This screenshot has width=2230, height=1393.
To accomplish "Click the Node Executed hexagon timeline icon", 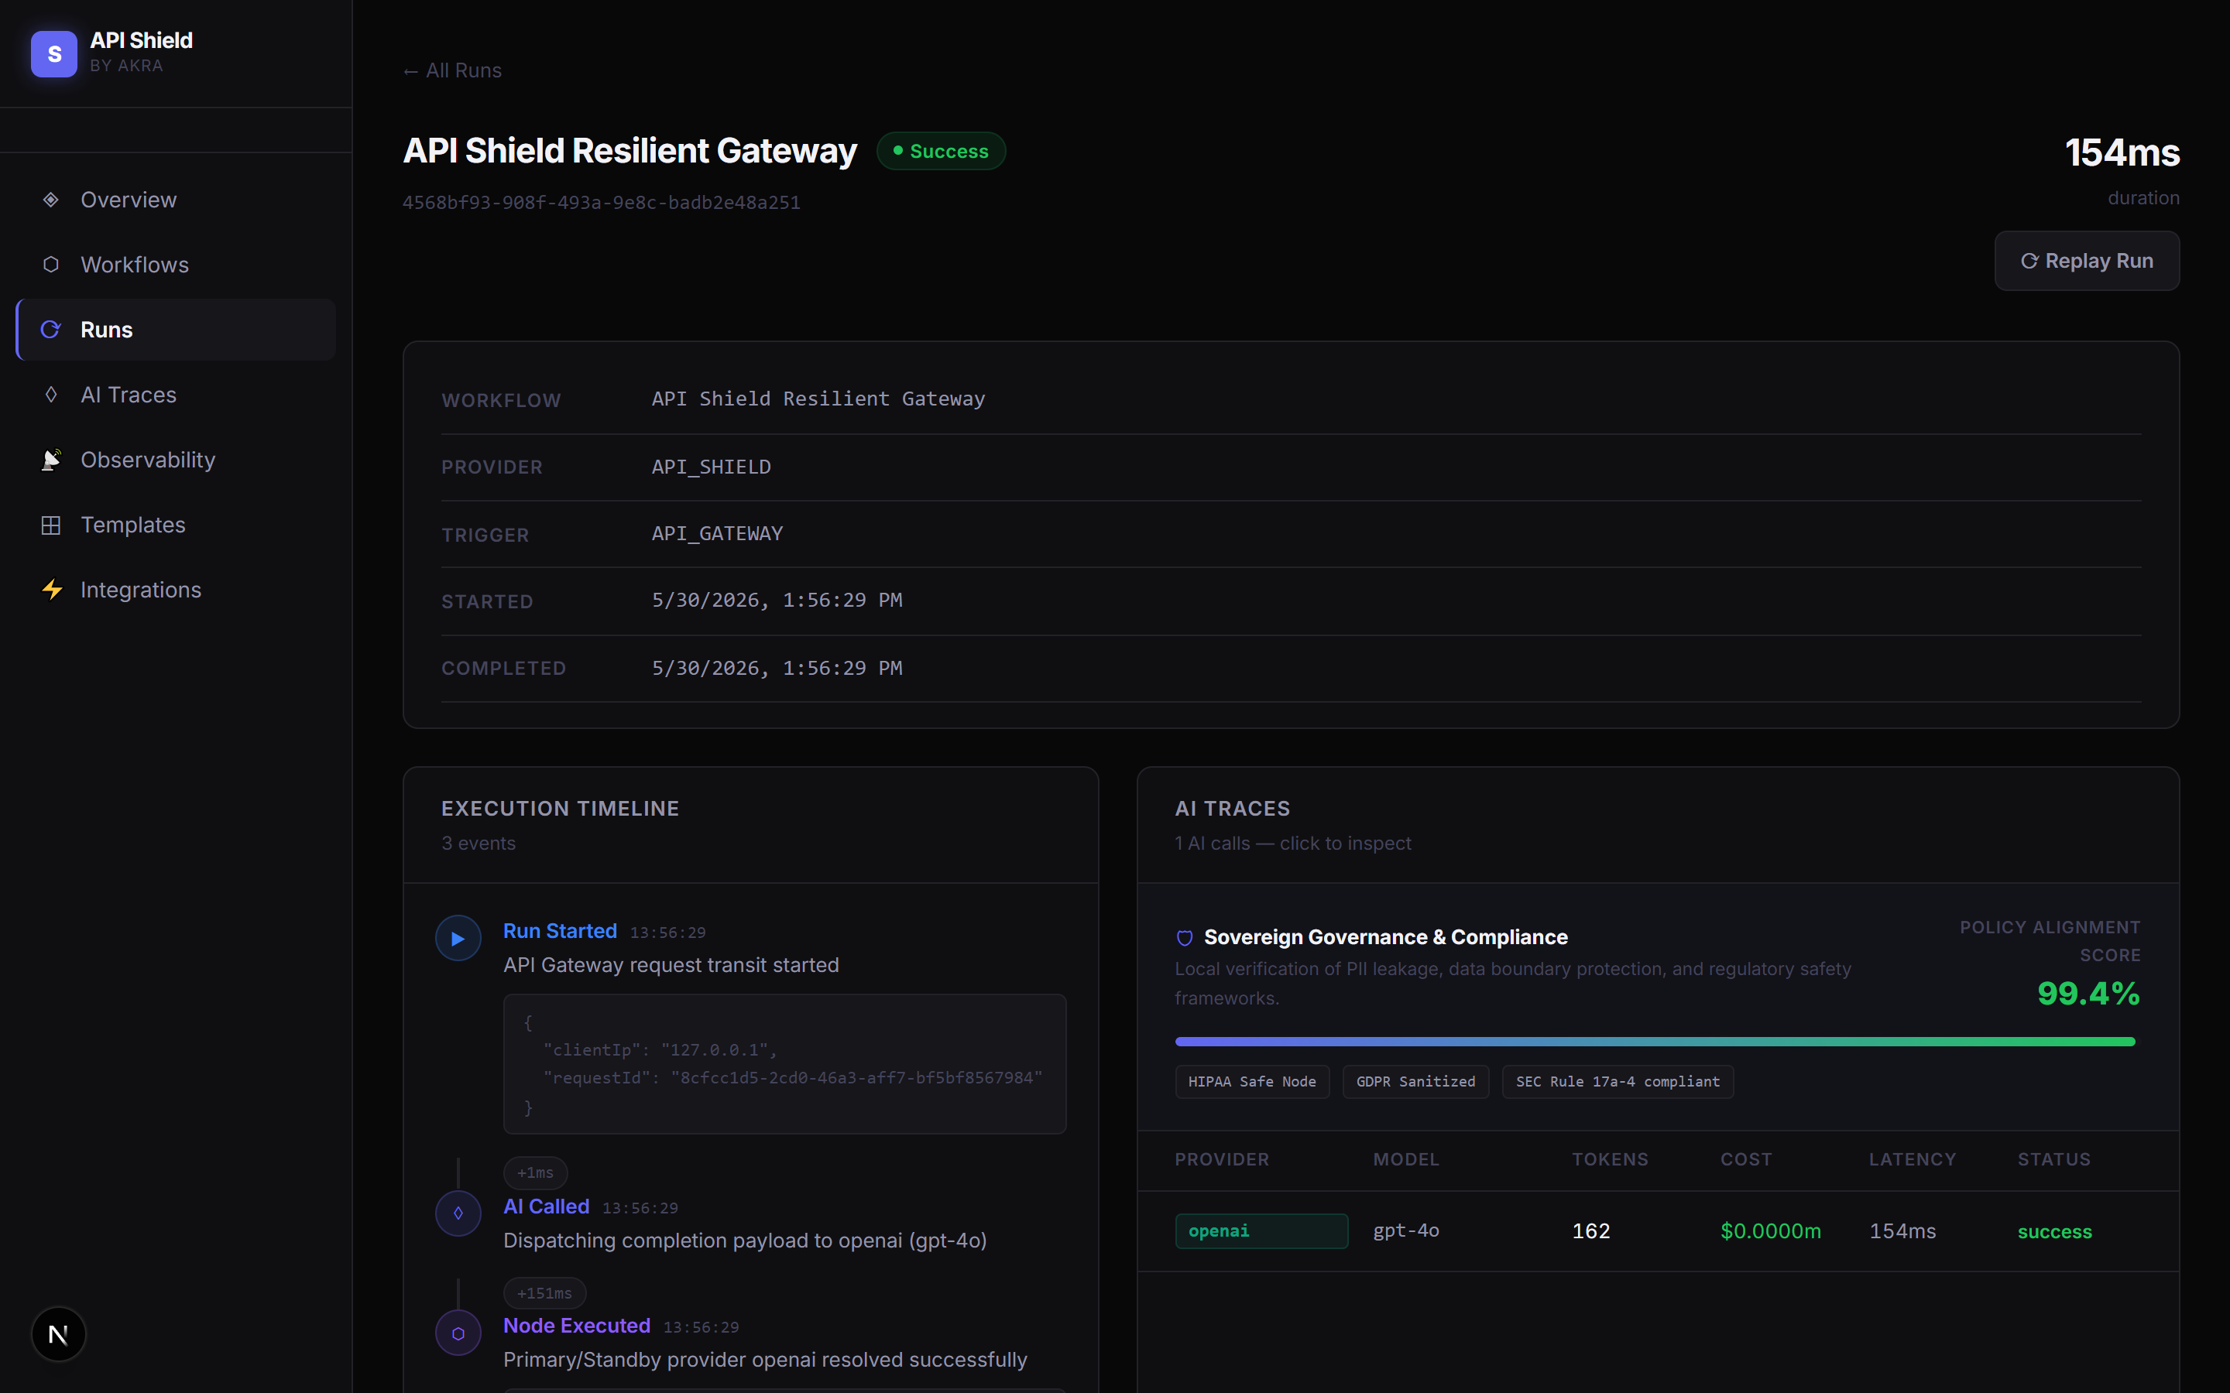I will point(458,1333).
